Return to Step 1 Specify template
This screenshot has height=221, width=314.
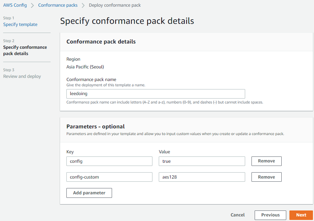20,25
